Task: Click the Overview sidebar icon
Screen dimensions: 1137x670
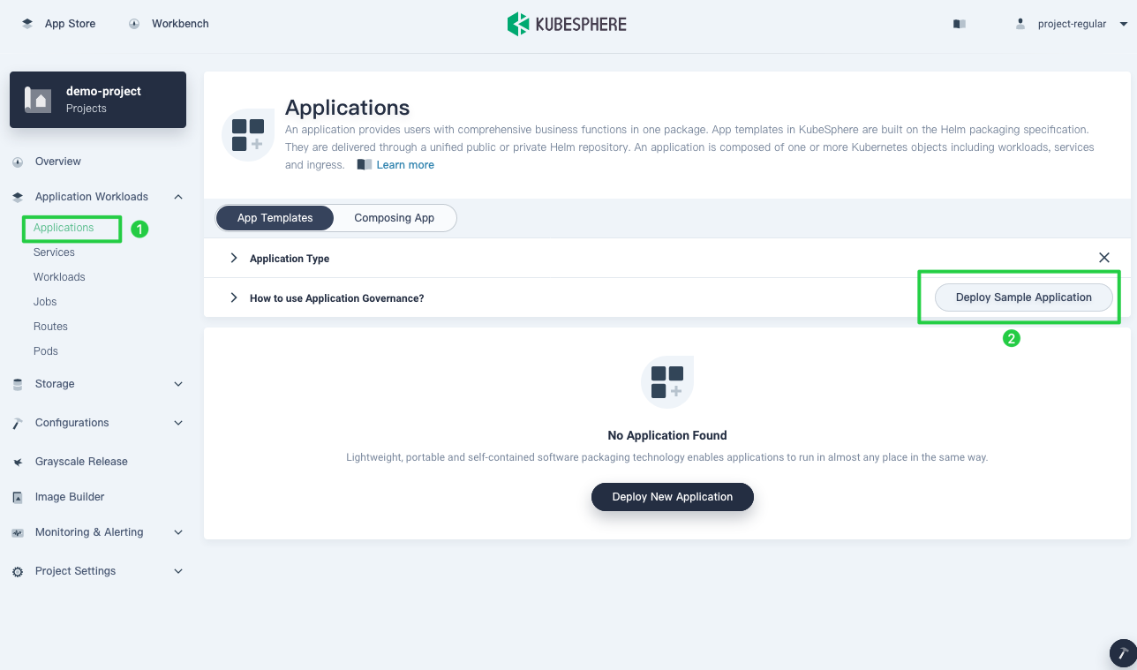Action: click(18, 162)
